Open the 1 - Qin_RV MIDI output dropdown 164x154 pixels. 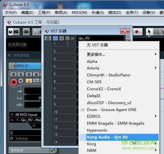(x=25, y=120)
